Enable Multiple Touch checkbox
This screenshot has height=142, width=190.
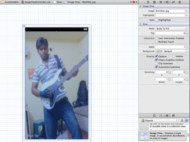coord(156,42)
